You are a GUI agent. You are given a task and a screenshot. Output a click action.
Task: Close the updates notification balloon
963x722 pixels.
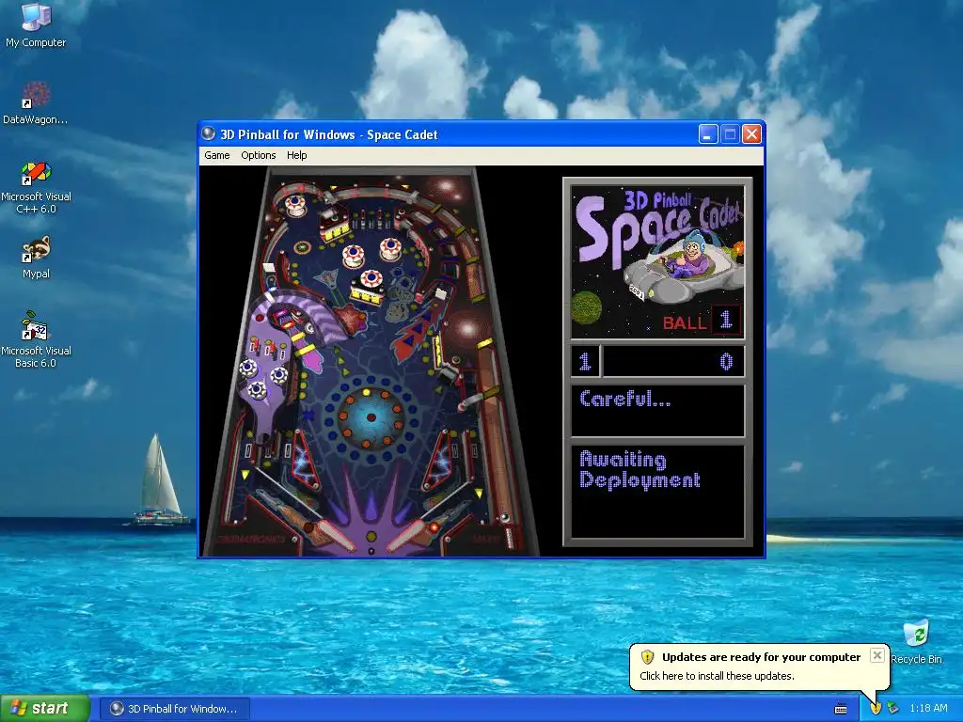(x=877, y=655)
